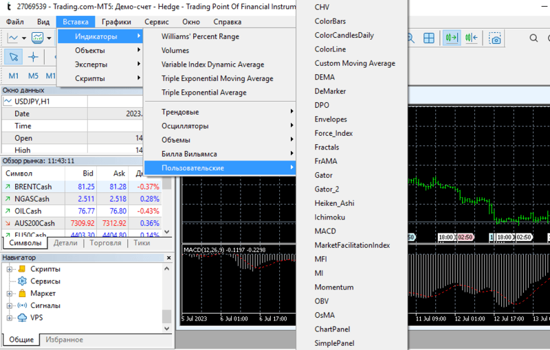Open the line chart type dropdown arrow
Viewport: 550px width, 350px height.
coord(24,38)
